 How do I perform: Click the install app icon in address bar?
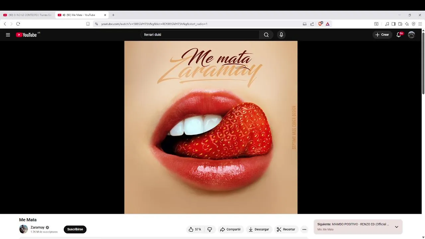point(304,24)
